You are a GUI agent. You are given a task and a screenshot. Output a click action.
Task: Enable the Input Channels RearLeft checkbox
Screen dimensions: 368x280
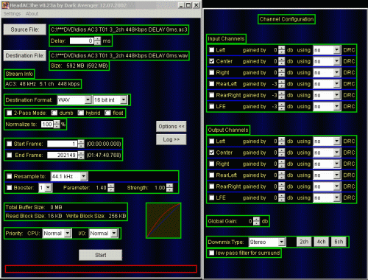point(212,84)
